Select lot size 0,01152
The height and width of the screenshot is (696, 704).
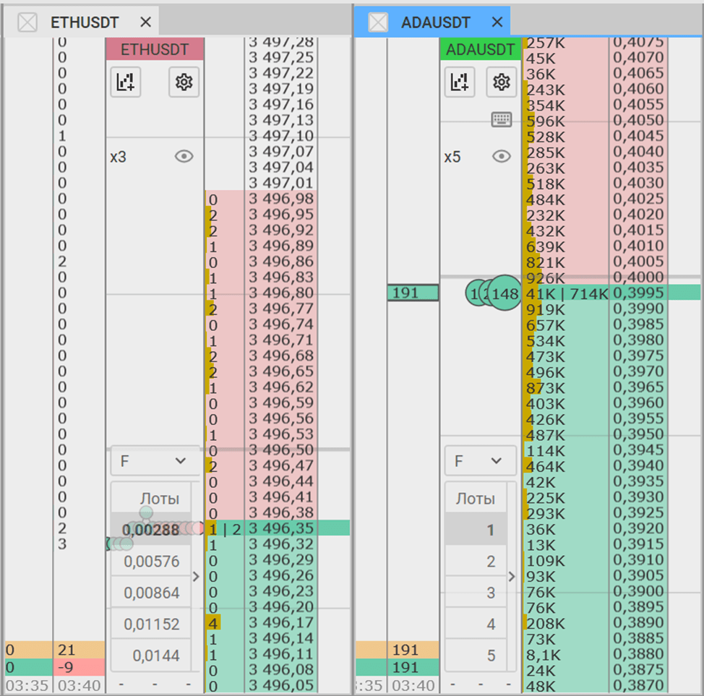151,624
